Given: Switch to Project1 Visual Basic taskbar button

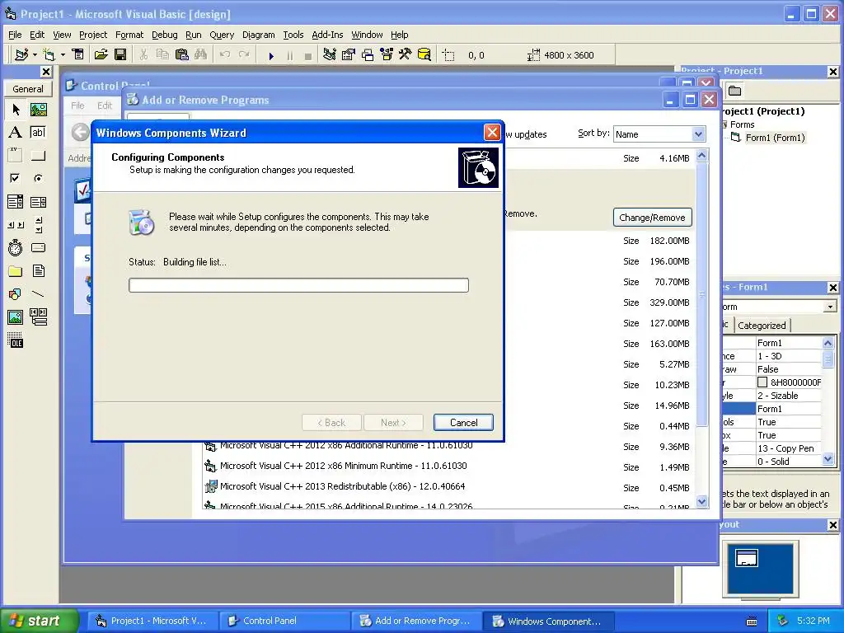Looking at the screenshot, I should (152, 621).
